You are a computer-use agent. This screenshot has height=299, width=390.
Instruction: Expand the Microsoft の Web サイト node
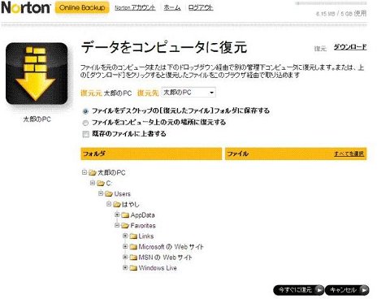point(125,246)
